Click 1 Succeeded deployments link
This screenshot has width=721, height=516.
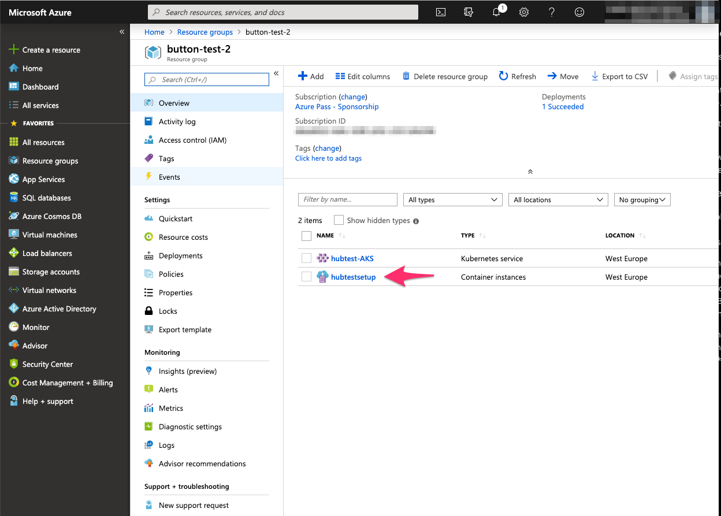(563, 106)
